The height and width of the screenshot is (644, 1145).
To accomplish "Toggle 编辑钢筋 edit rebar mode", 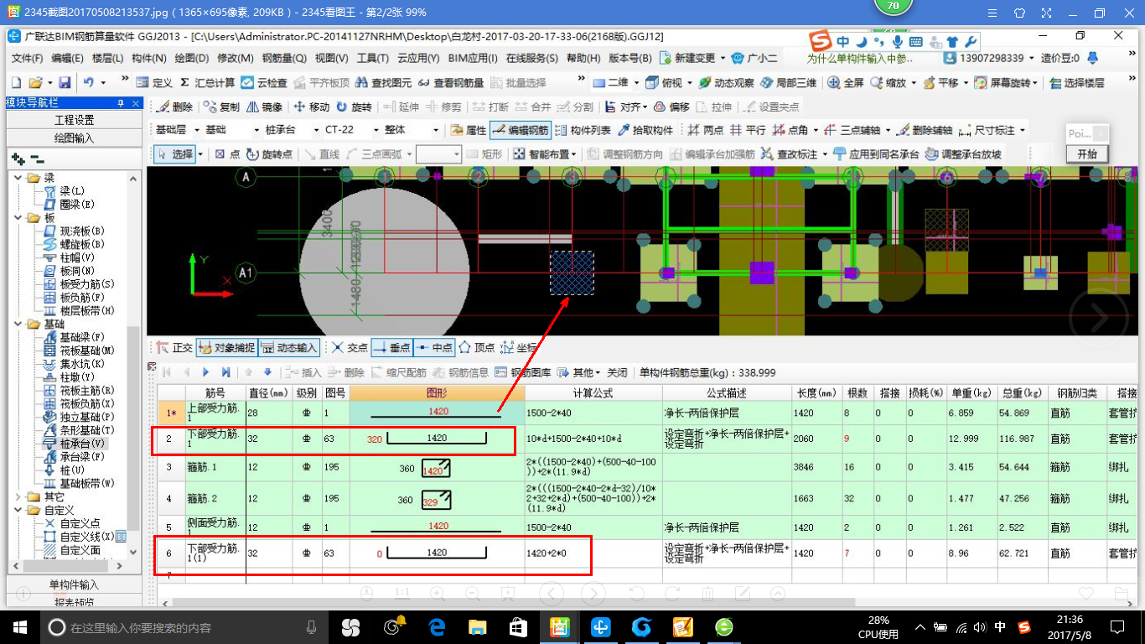I will point(521,130).
